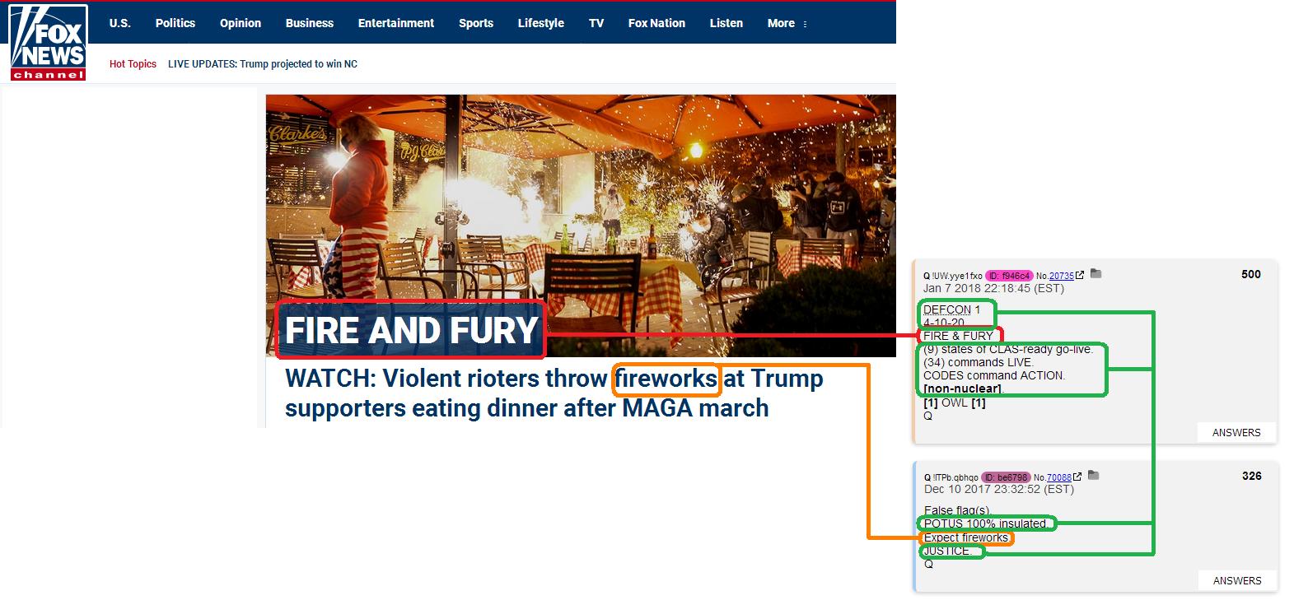1294x614 pixels.
Task: Select the Lifestyle menu item
Action: click(541, 23)
